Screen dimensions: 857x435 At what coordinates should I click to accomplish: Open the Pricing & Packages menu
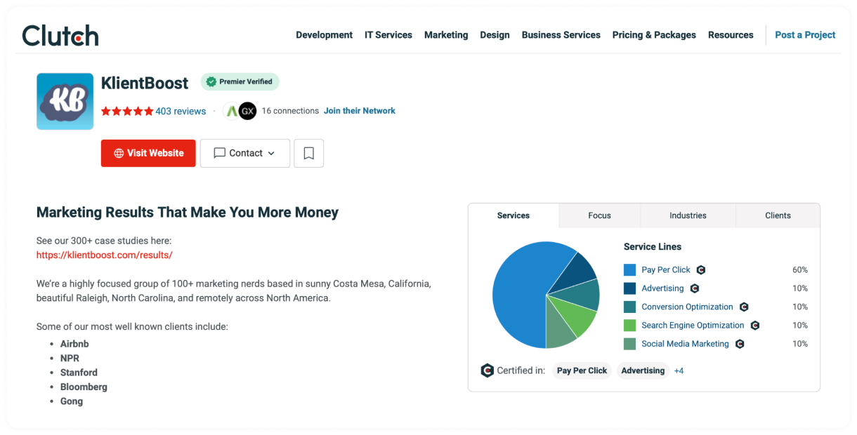click(654, 35)
